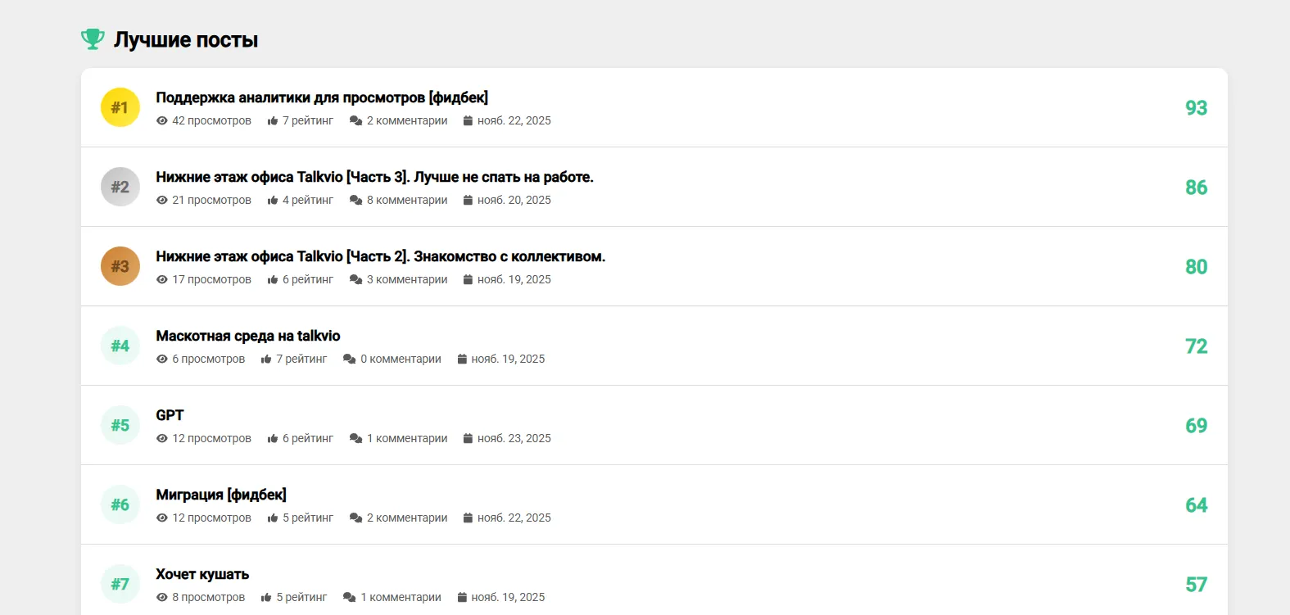Image resolution: width=1290 pixels, height=615 pixels.
Task: Click the bronze #3 rank badge
Action: tap(120, 266)
